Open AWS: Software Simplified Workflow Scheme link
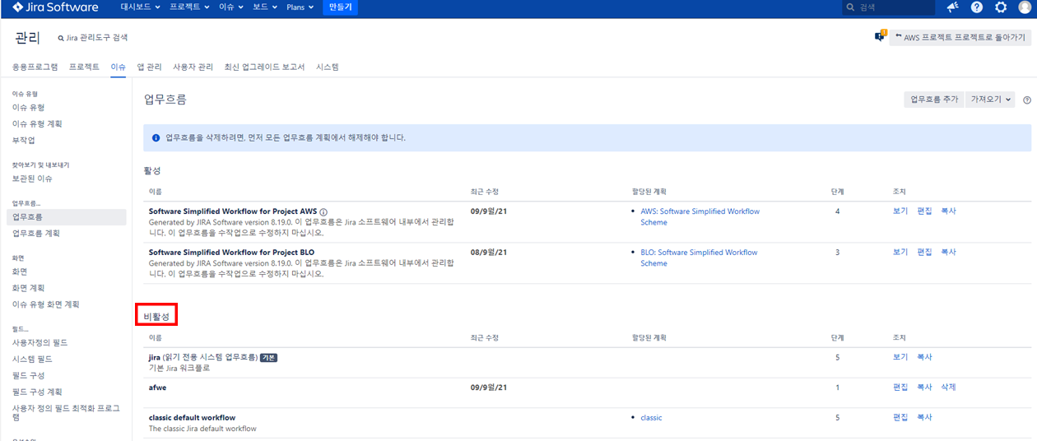 tap(700, 217)
